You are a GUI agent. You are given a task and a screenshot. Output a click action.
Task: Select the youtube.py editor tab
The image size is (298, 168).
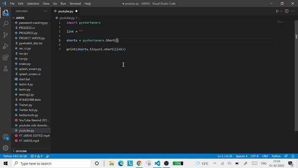(x=66, y=11)
